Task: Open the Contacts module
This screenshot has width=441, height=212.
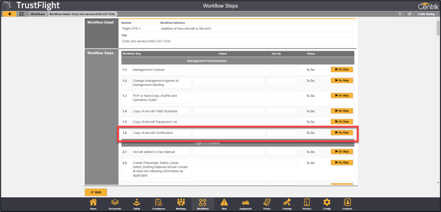Action: coord(347,205)
